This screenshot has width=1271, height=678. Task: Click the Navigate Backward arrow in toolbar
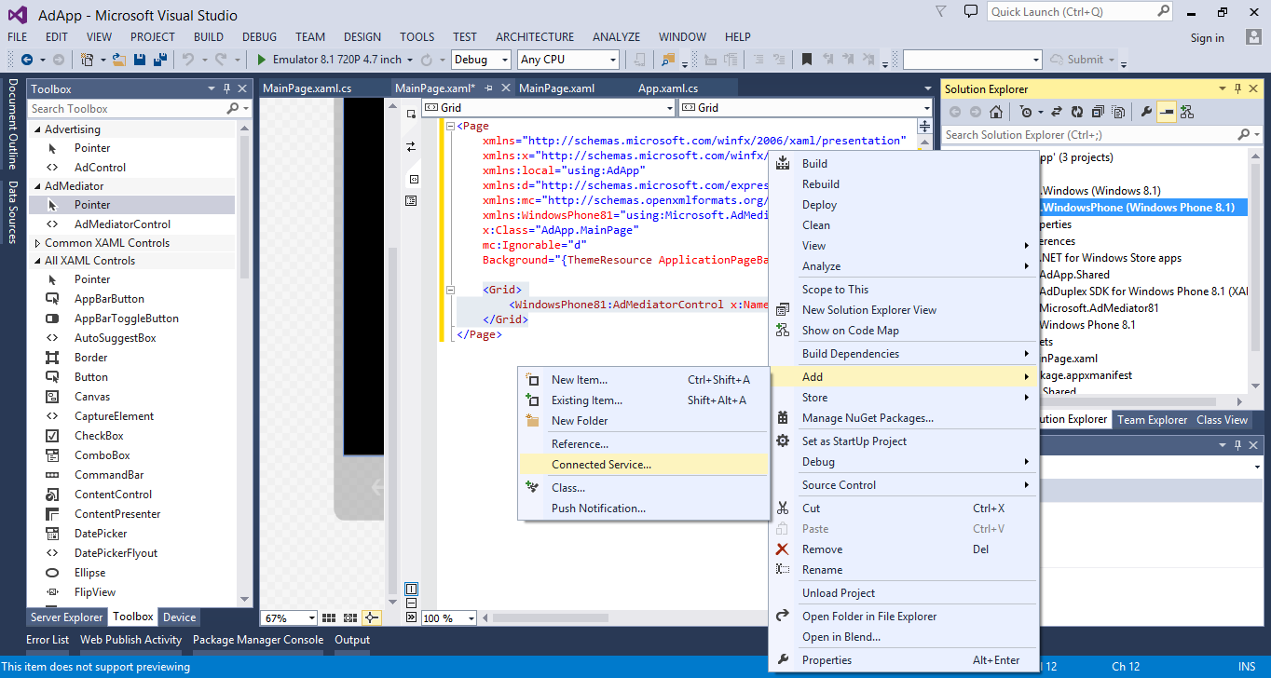point(26,60)
